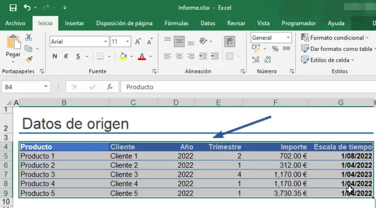Click the Copy icon
The height and width of the screenshot is (208, 376).
pyautogui.click(x=28, y=49)
